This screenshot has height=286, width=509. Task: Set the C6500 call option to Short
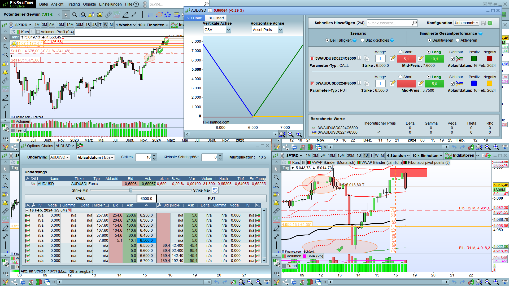[400, 52]
